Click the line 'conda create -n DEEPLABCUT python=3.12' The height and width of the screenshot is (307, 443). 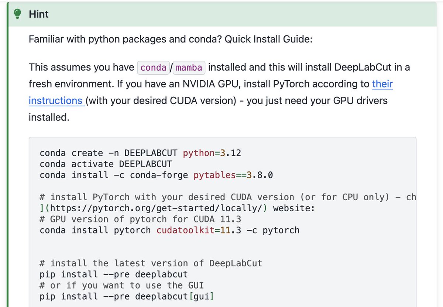(x=140, y=153)
